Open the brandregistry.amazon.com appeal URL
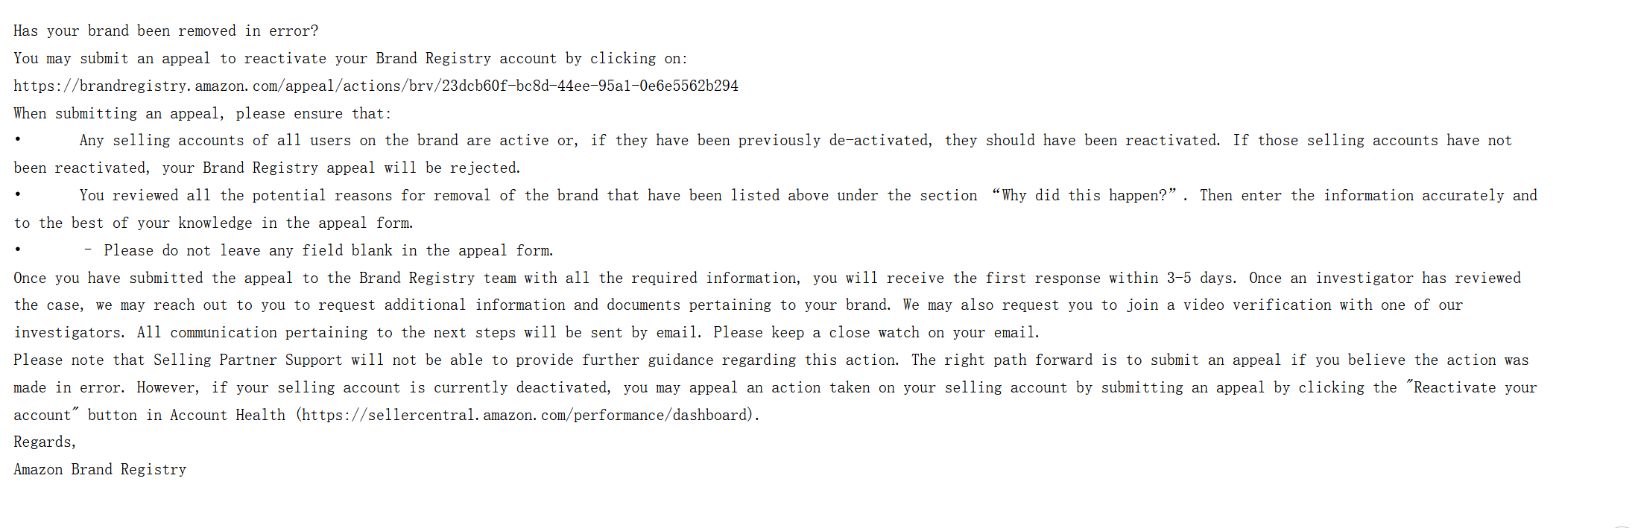Viewport: 1638px width, 528px height. tap(376, 86)
